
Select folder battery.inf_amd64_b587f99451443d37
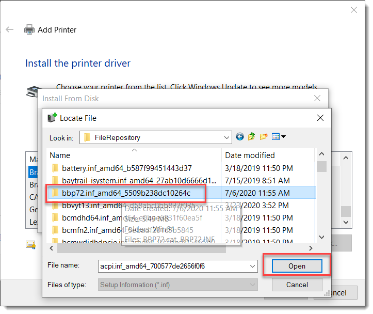point(126,168)
